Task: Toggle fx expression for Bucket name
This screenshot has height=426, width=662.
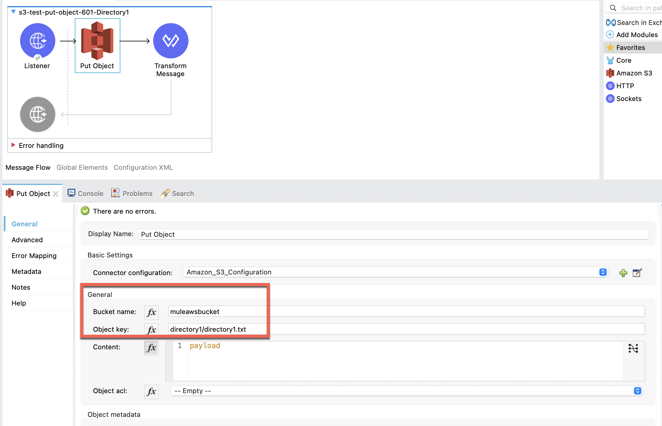Action: pyautogui.click(x=151, y=312)
